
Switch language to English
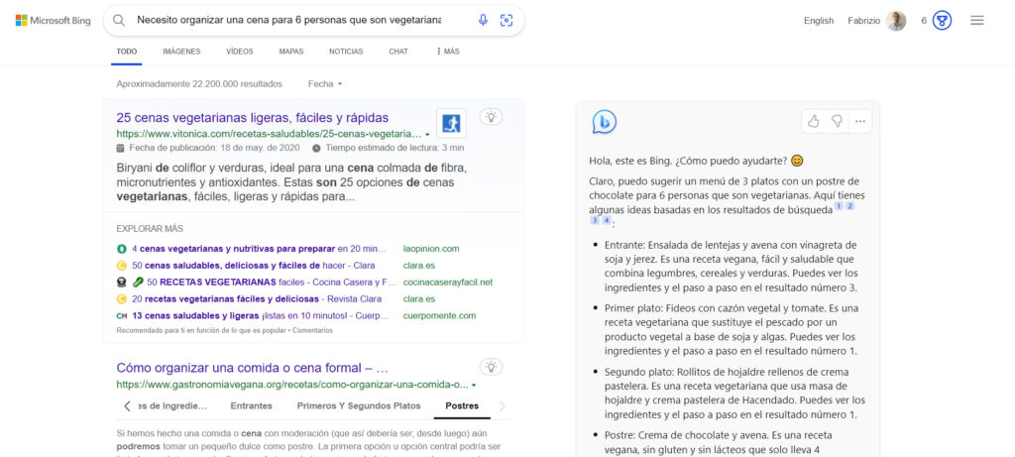click(819, 21)
